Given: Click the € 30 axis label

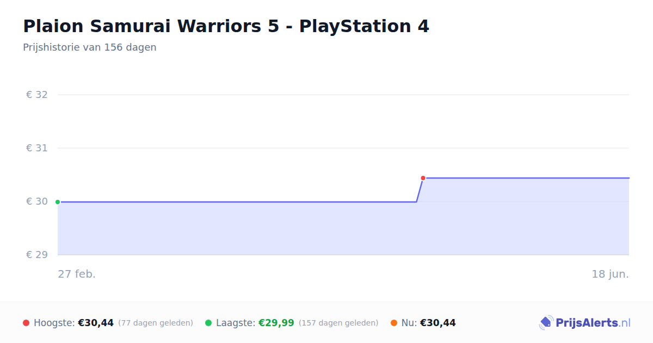Looking at the screenshot, I should (x=37, y=201).
